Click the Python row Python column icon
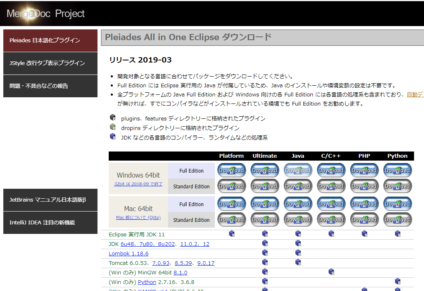Screen dimensions: 424x291 pos(397,281)
